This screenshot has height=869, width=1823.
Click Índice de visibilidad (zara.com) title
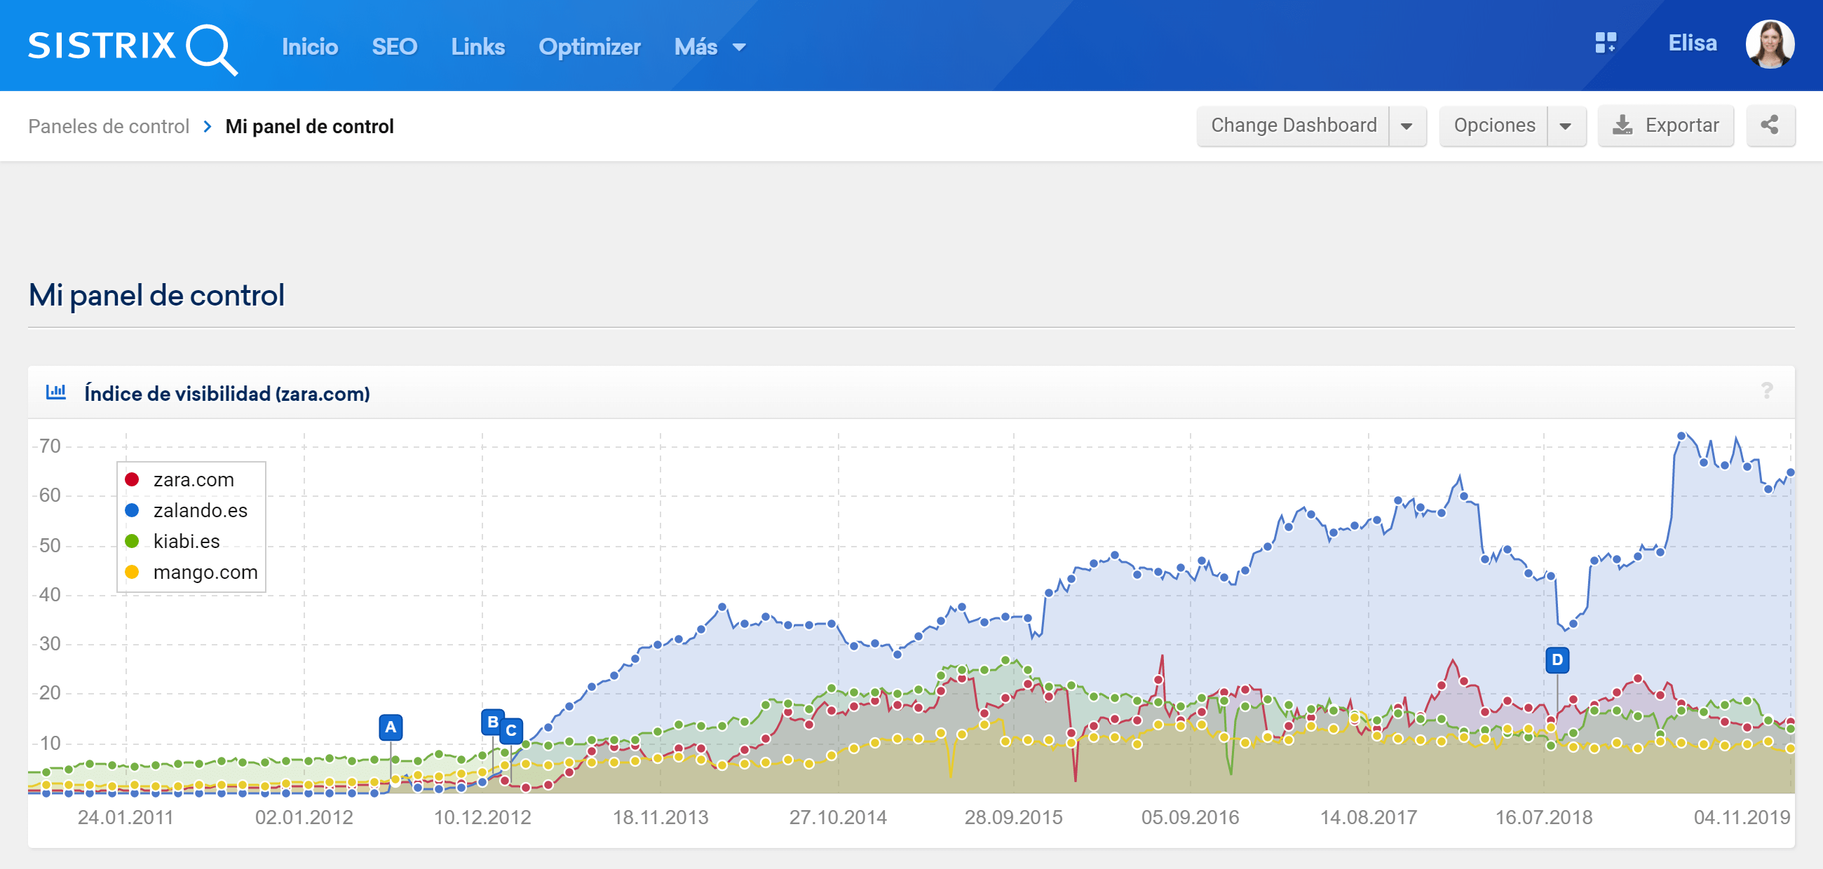[226, 393]
